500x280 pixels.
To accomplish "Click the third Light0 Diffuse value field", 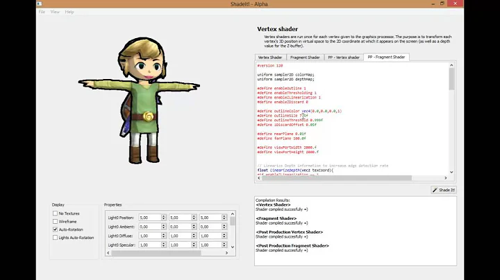I will coord(210,236).
